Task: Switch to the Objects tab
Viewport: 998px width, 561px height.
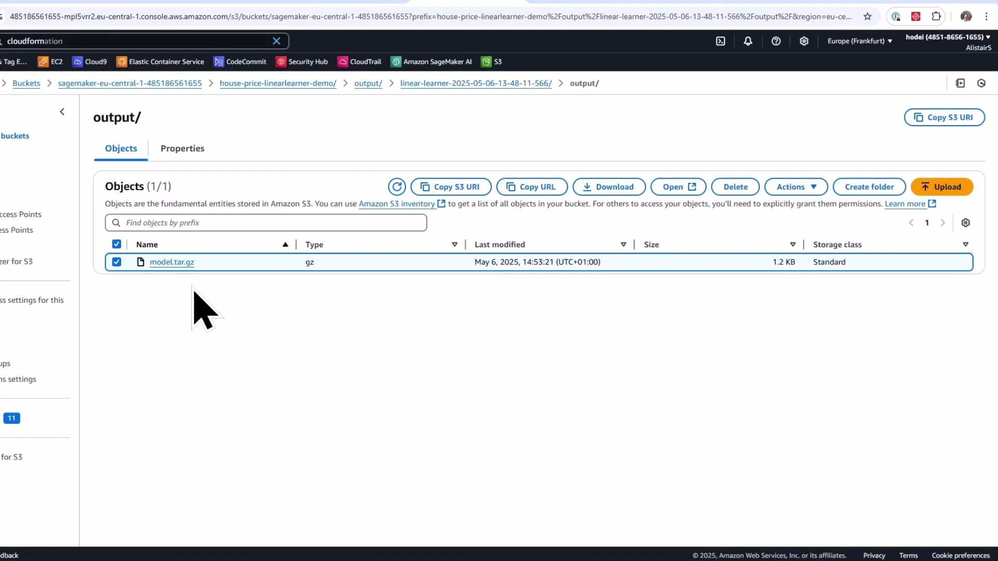Action: [x=121, y=149]
